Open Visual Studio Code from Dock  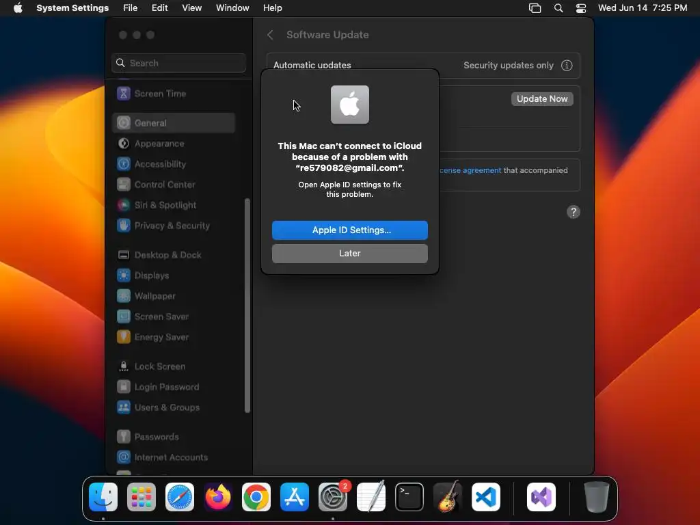(x=486, y=497)
